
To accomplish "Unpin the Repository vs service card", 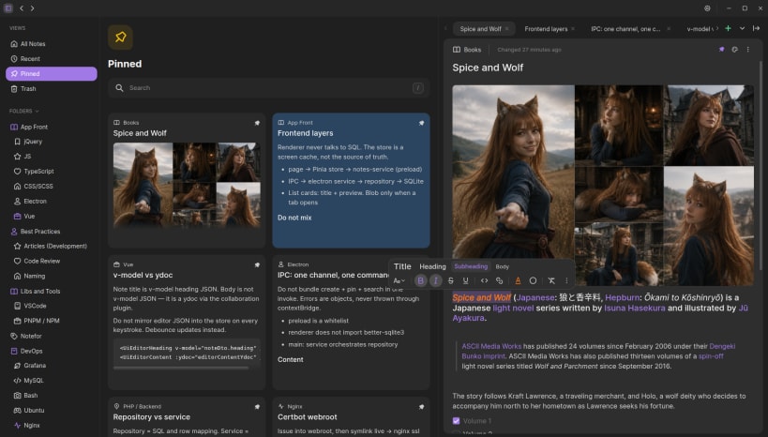I will pos(257,407).
